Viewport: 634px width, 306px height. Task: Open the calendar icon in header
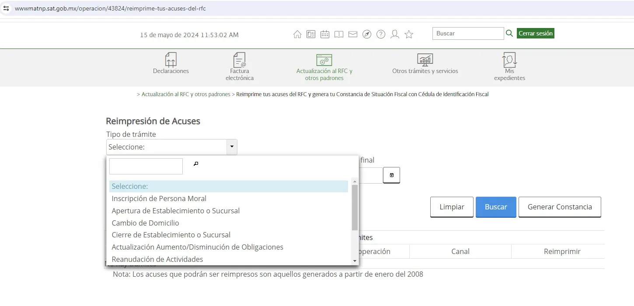(325, 35)
